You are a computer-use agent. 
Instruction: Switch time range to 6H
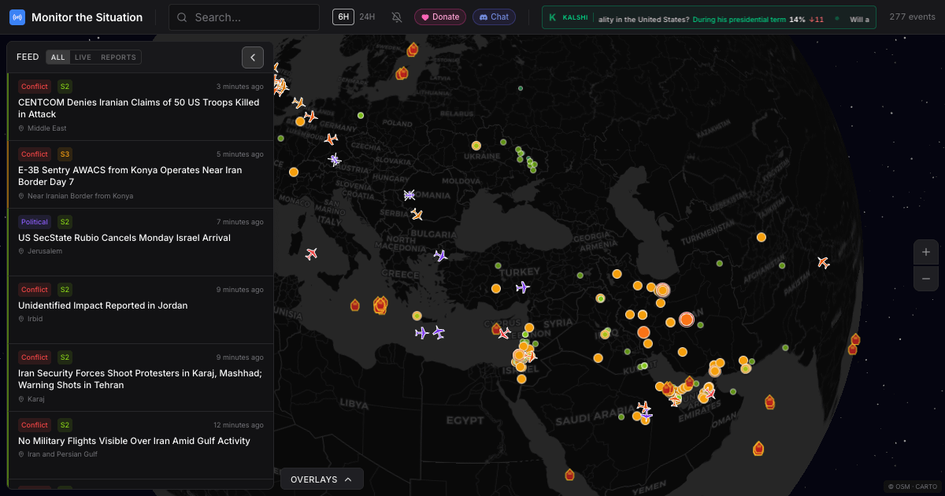tap(343, 17)
